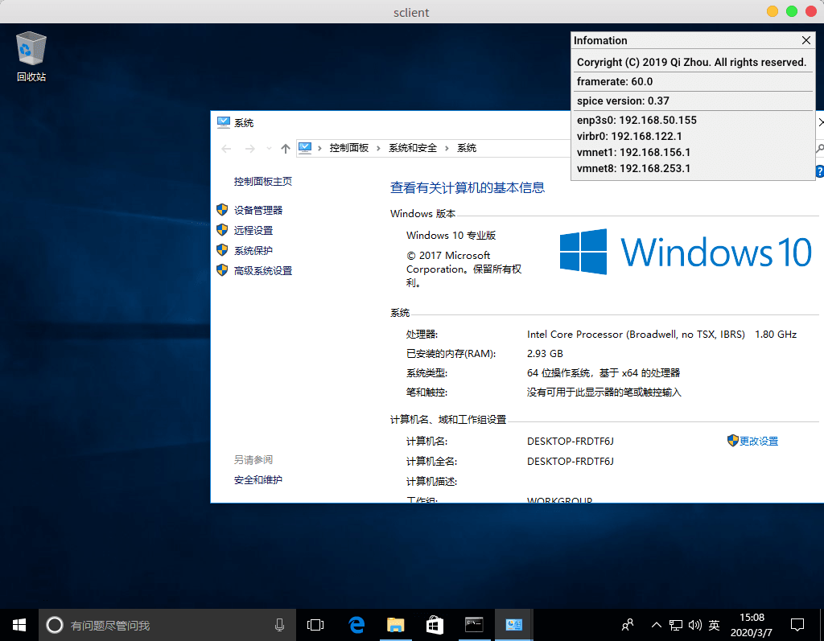This screenshot has width=824, height=641.
Task: Launch Microsoft Edge from the taskbar
Action: [x=356, y=624]
